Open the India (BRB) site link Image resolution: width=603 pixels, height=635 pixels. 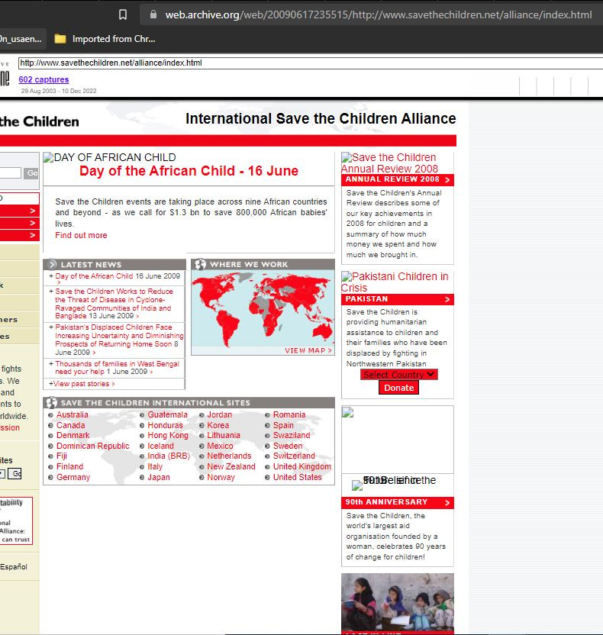(169, 456)
